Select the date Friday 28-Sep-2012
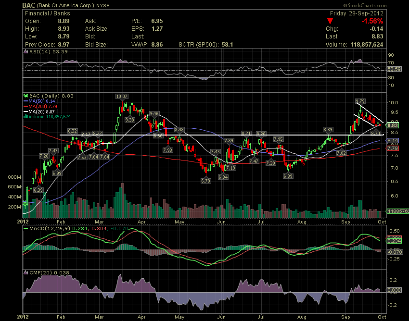The width and height of the screenshot is (409, 321). (x=357, y=13)
